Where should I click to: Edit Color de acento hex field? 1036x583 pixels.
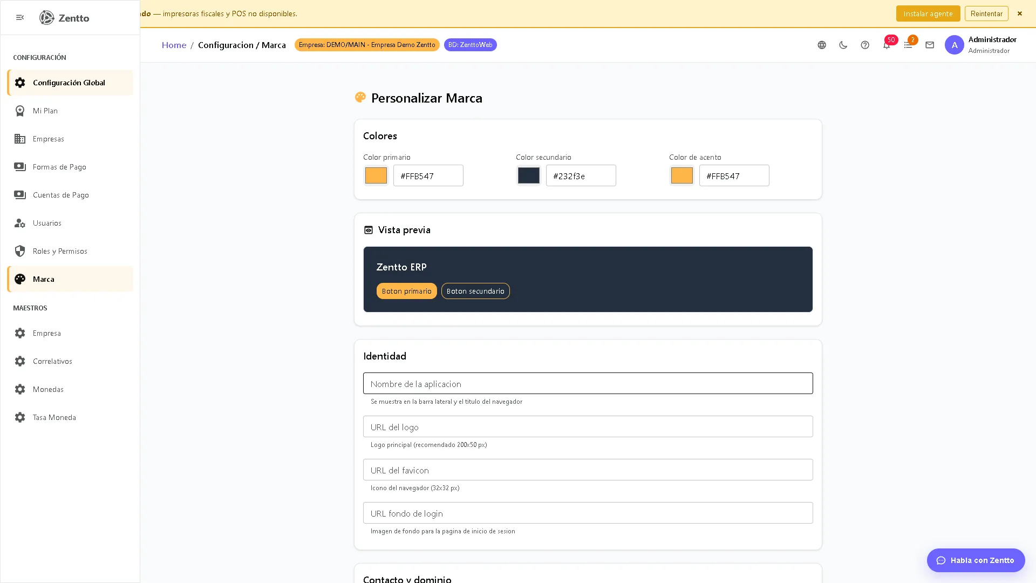point(734,175)
